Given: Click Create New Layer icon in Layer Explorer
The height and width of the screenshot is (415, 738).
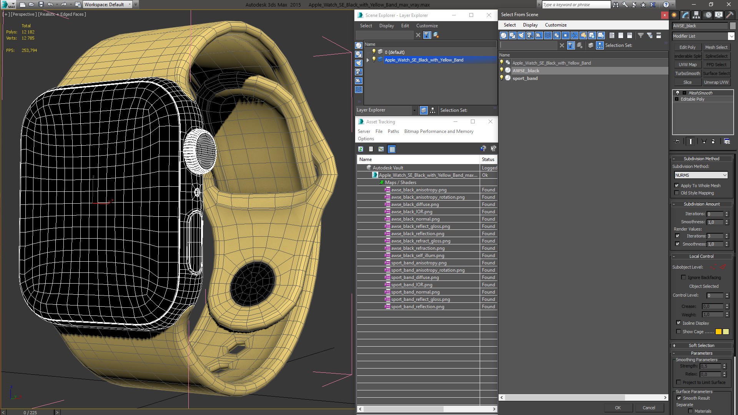Looking at the screenshot, I should [x=436, y=35].
